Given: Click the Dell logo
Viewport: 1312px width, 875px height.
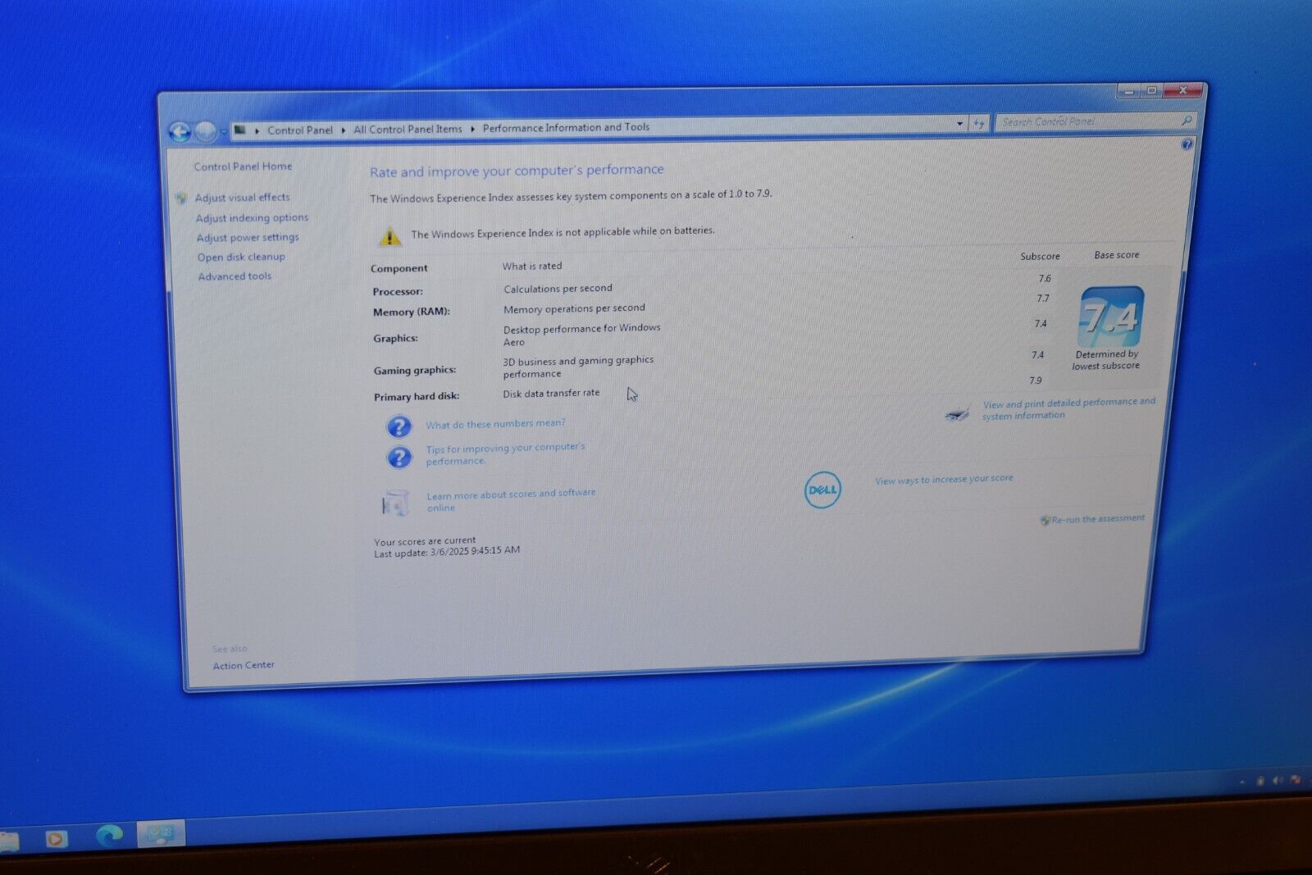Looking at the screenshot, I should pos(822,490).
